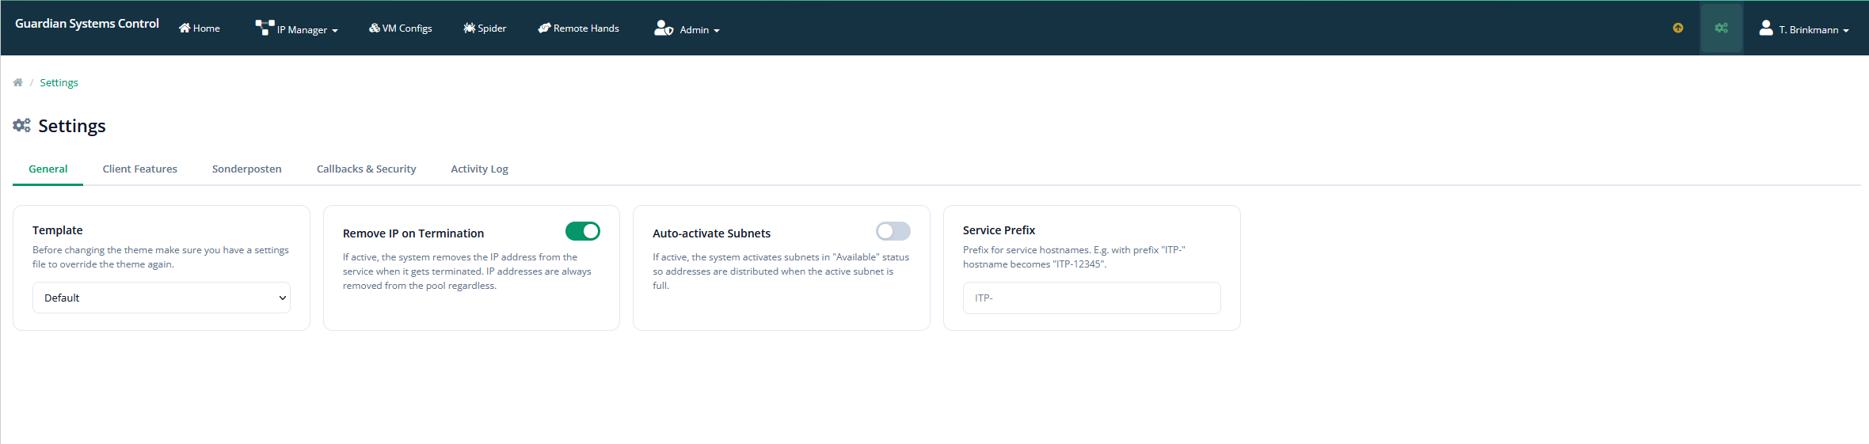Open the Template Default dropdown

tap(162, 298)
